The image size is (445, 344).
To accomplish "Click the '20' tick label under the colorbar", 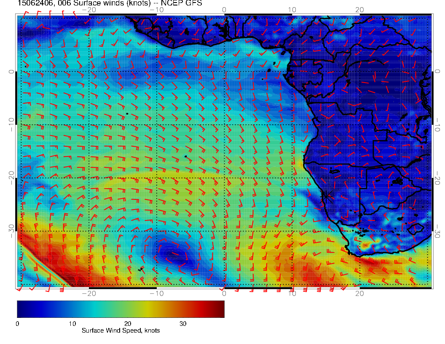I will coord(128,324).
